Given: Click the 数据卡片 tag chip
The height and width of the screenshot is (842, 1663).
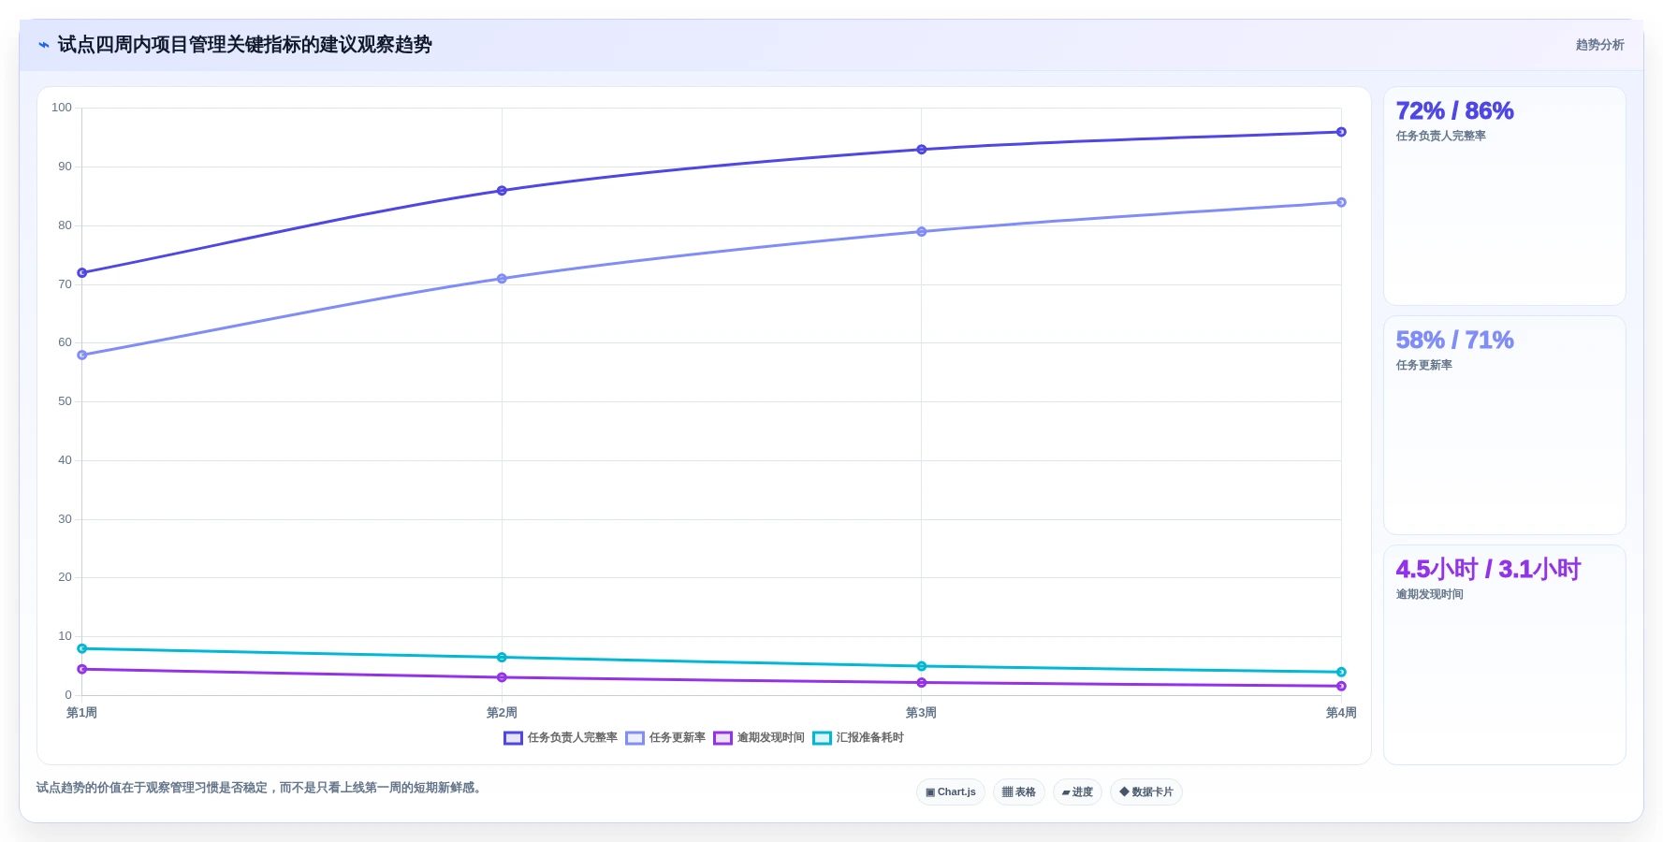Looking at the screenshot, I should click(x=1146, y=791).
